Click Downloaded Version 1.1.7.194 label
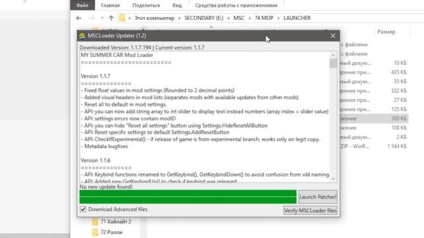This screenshot has height=238, width=424. click(x=115, y=48)
